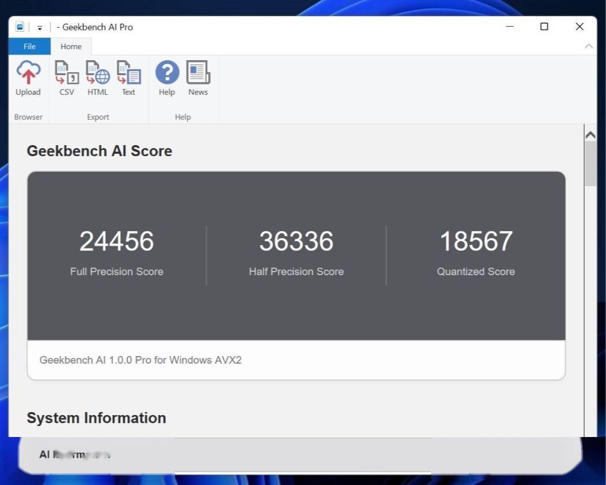Collapse the ribbon with the chevron

(589, 46)
